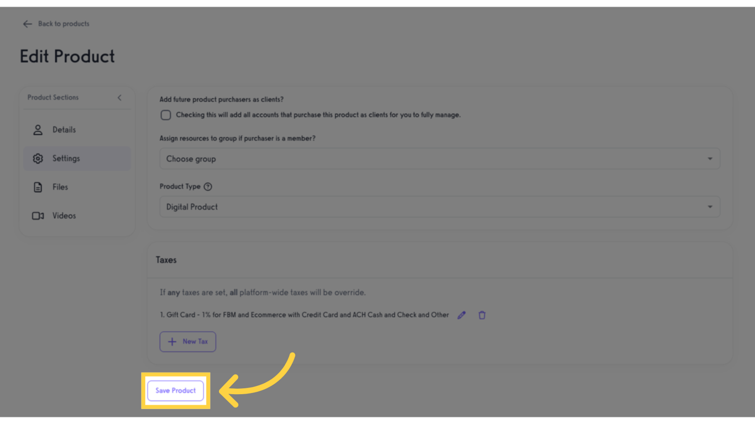Viewport: 755px width, 424px height.
Task: Open the Files document icon in Product Sections
Action: point(38,187)
